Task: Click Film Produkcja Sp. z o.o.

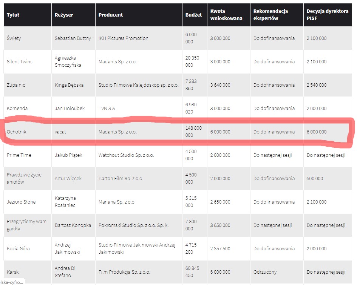Action: pos(124,272)
